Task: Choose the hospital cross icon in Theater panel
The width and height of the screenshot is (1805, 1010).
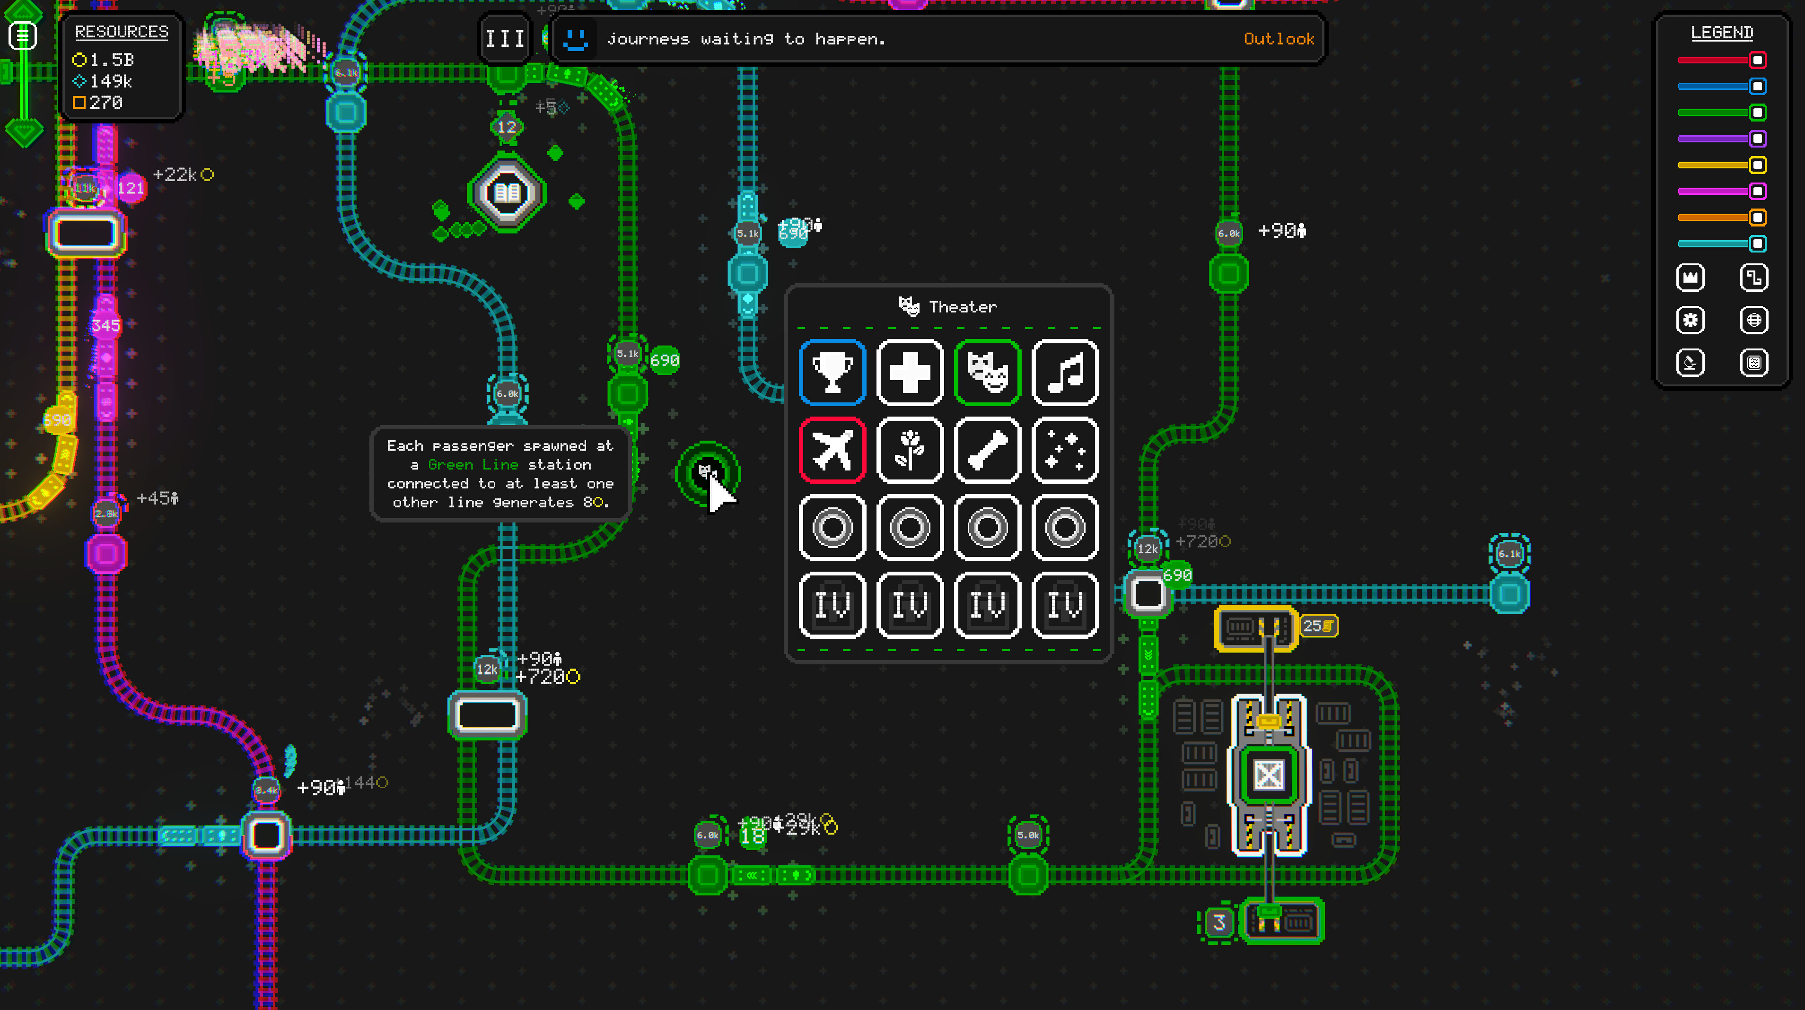Action: (910, 373)
